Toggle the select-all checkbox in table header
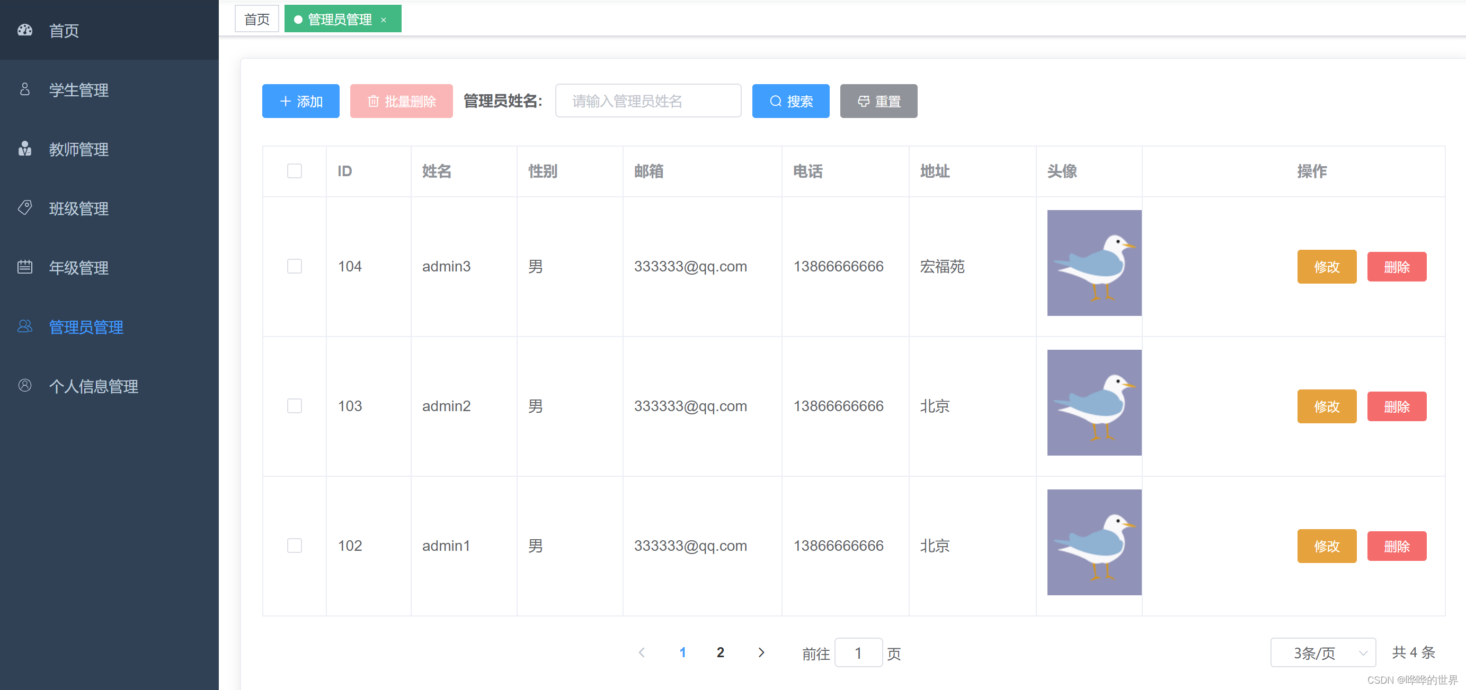This screenshot has height=690, width=1466. tap(294, 171)
